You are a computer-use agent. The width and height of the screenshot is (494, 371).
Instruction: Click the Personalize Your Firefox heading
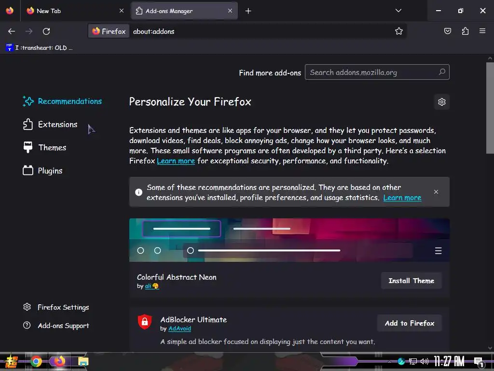point(190,102)
